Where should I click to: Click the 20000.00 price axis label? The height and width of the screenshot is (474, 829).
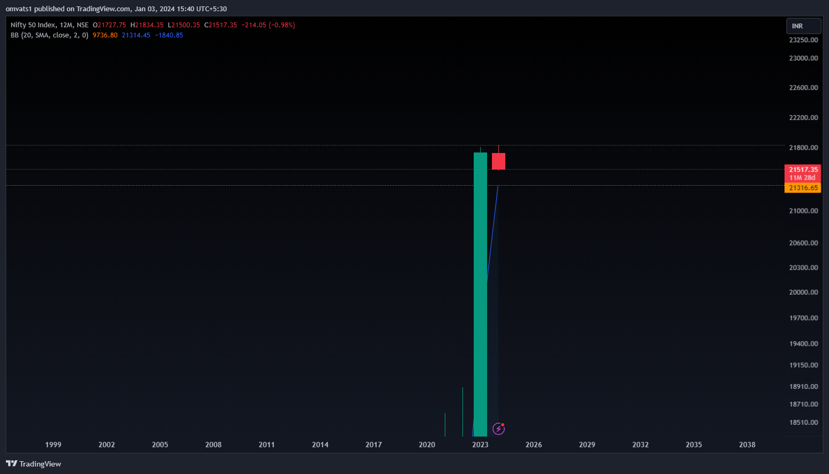point(803,292)
